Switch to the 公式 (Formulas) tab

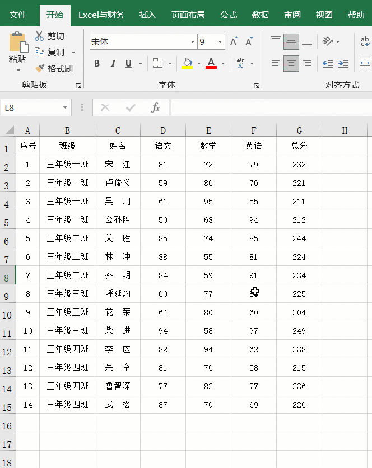tap(228, 15)
